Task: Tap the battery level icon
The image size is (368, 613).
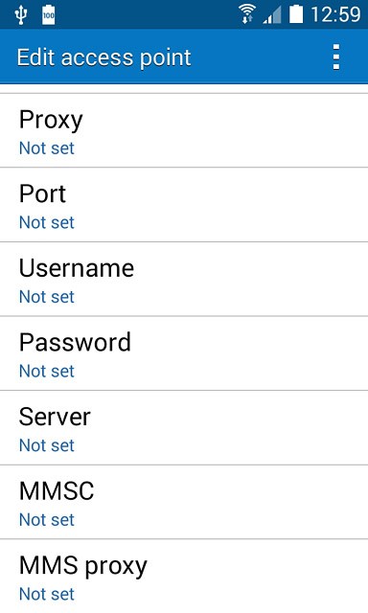Action: coord(296,14)
